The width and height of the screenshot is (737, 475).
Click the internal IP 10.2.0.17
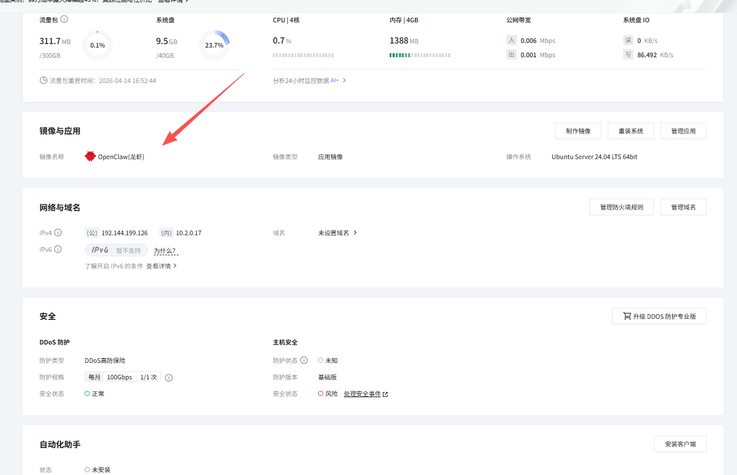click(x=189, y=233)
